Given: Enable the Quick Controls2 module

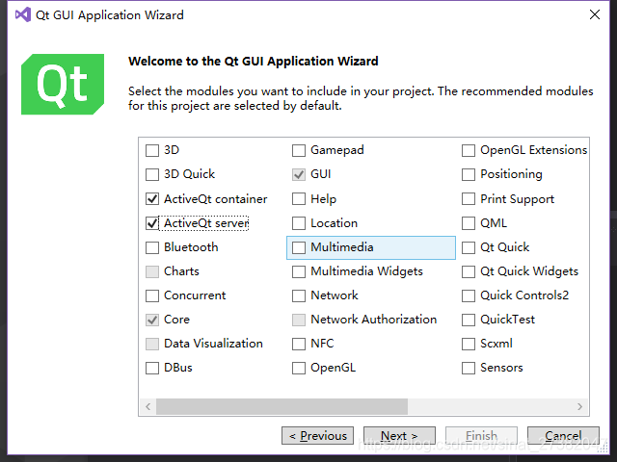Looking at the screenshot, I should tap(469, 295).
